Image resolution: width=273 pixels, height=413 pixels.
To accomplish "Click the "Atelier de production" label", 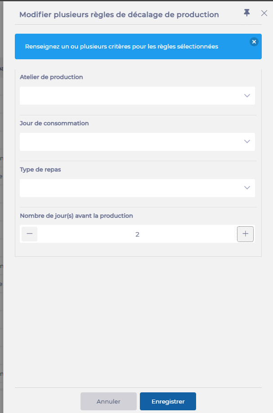I will coord(51,77).
